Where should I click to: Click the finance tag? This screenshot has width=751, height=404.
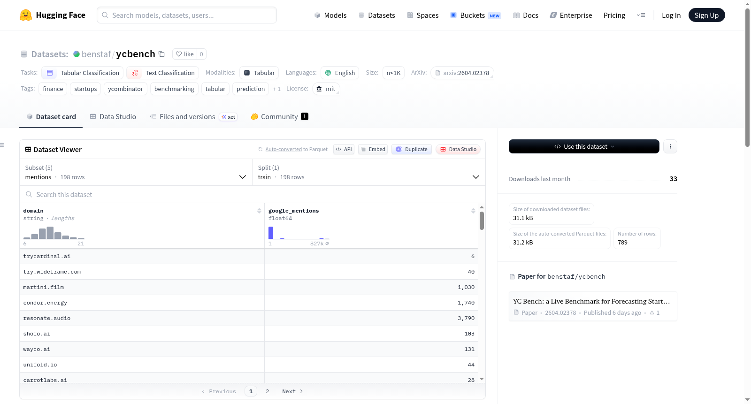coord(53,89)
